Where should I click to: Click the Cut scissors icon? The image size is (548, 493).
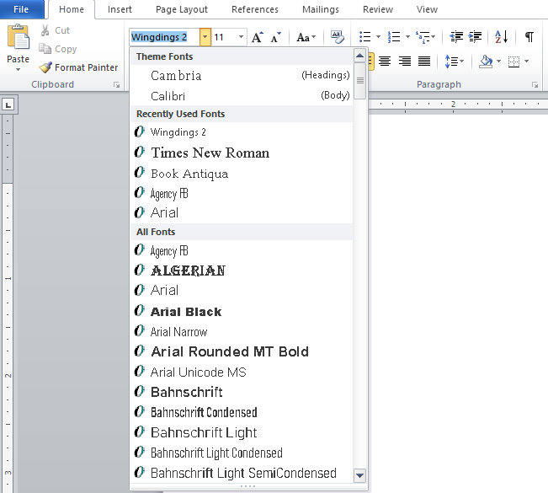point(45,30)
